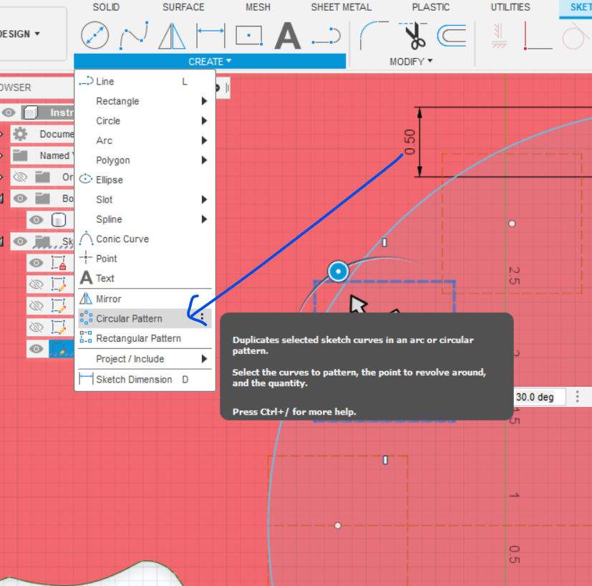592x586 pixels.
Task: Hide the Sketches folder
Action: pyautogui.click(x=20, y=241)
